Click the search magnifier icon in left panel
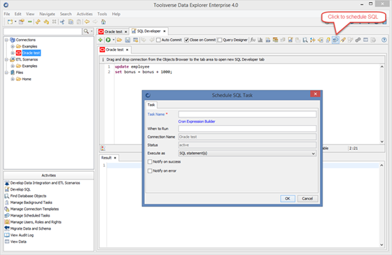This screenshot has height=255, width=392. 86,31
